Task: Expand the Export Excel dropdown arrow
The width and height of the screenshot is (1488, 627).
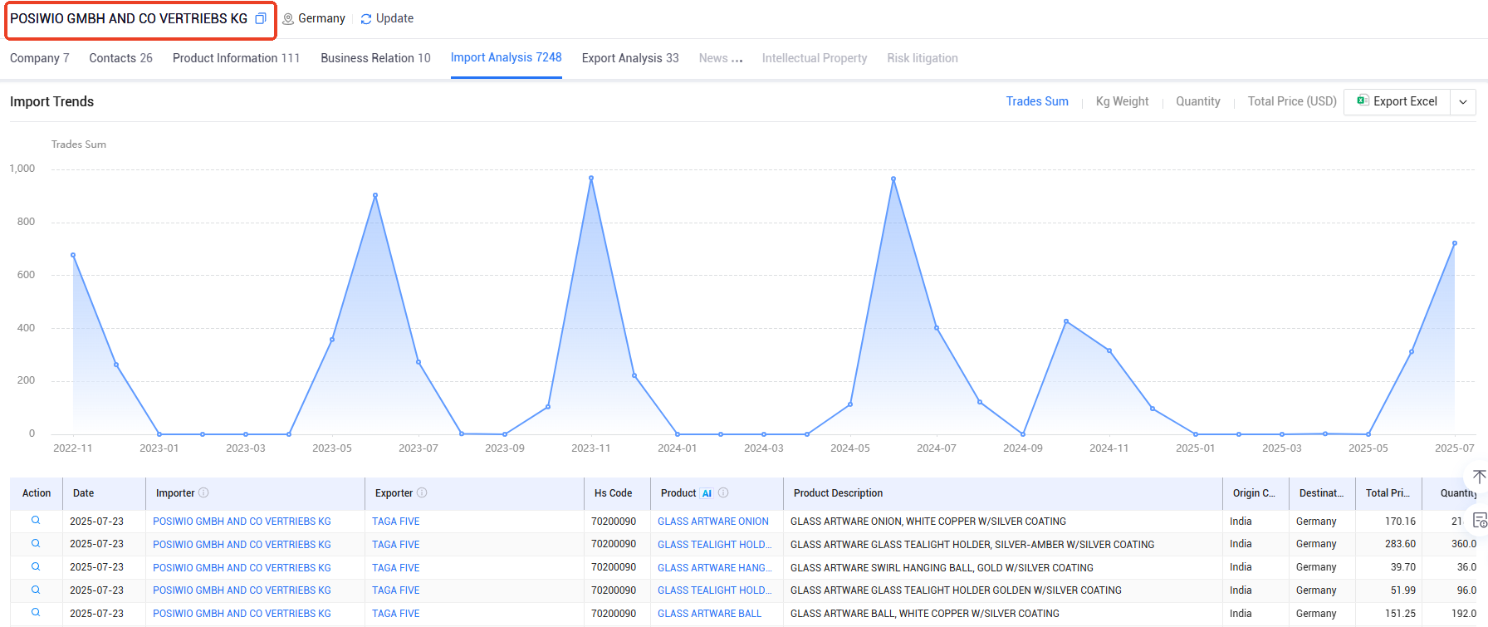Action: (x=1463, y=102)
